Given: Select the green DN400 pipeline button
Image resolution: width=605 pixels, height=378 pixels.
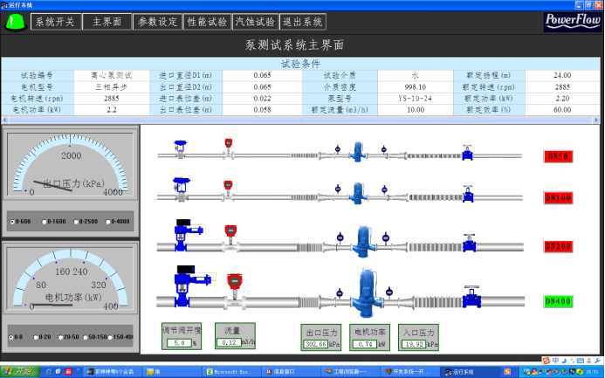Looking at the screenshot, I should click(x=558, y=301).
